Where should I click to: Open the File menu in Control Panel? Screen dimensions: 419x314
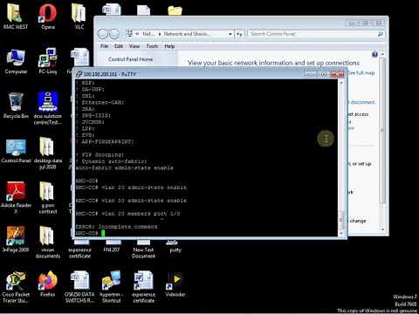pyautogui.click(x=104, y=46)
